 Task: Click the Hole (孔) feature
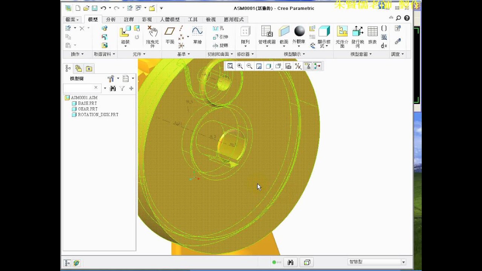(218, 28)
